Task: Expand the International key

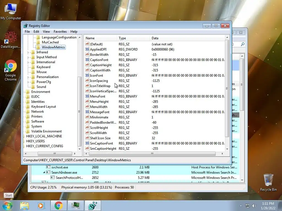Action: tap(28, 62)
